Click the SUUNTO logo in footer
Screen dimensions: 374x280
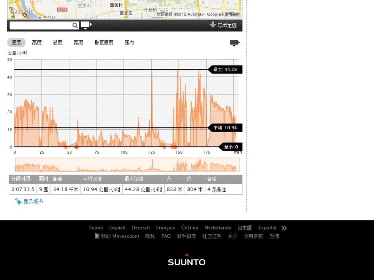pos(187,260)
